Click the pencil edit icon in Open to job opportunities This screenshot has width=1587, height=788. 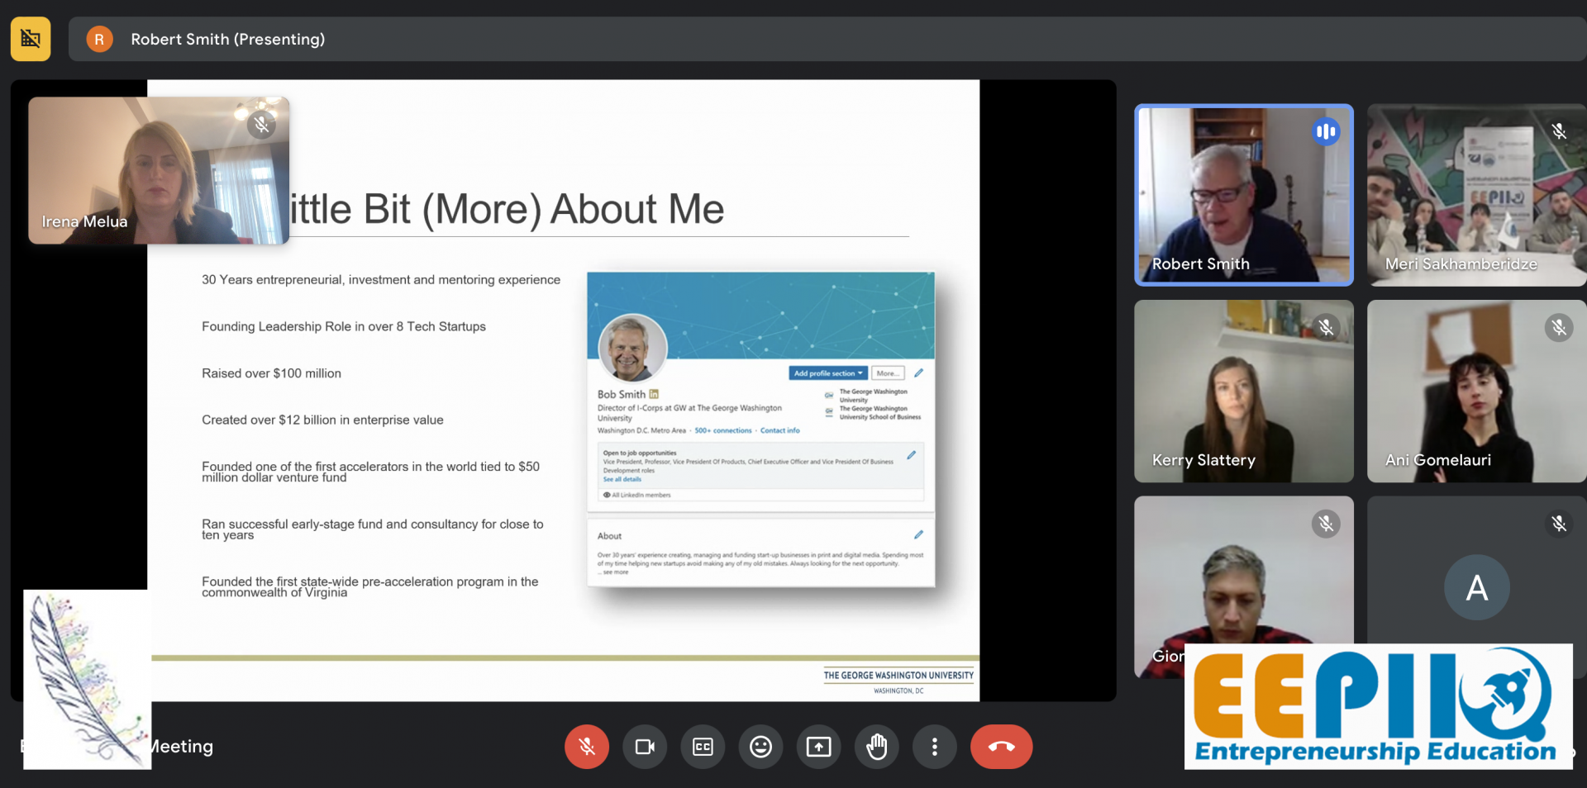pos(911,455)
